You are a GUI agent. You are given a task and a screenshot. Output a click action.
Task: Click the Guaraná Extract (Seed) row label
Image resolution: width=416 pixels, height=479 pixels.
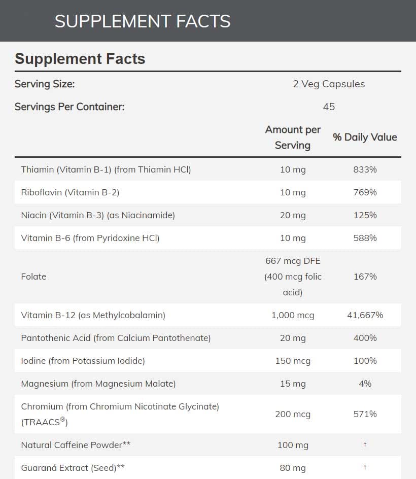click(x=73, y=468)
